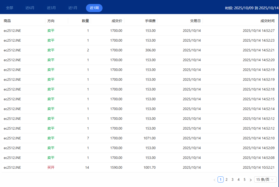This screenshot has width=279, height=187.
Task: Click the 时段 date range text
Action: [x=252, y=8]
